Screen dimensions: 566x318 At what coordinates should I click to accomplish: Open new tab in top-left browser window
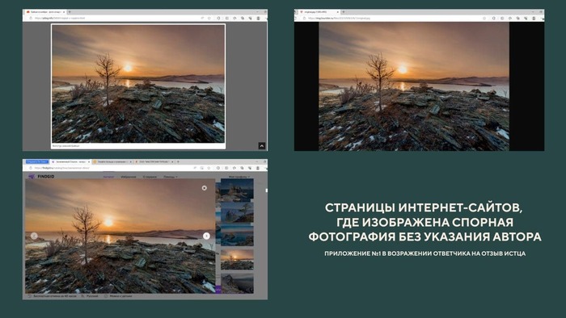coord(70,12)
